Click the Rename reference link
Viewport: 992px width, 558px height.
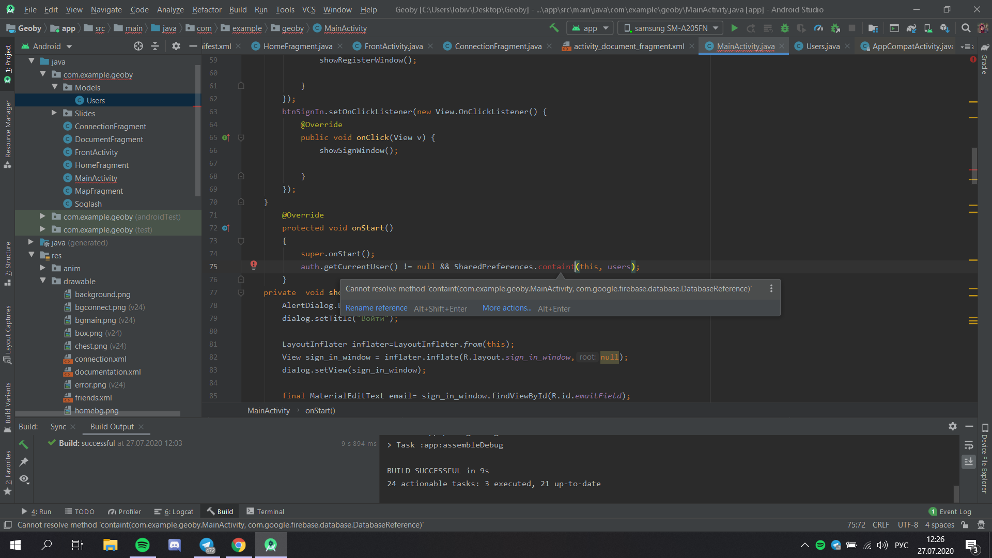click(x=376, y=308)
